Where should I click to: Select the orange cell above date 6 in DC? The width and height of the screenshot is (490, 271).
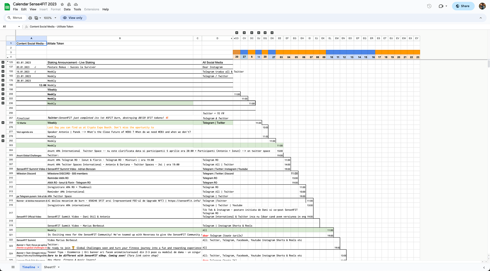click(252, 52)
